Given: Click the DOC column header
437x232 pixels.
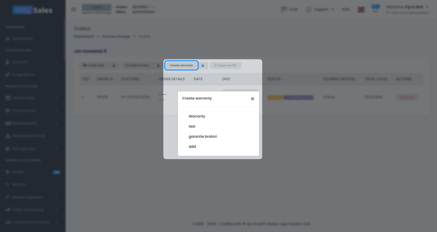Looking at the screenshot, I should 226,79.
